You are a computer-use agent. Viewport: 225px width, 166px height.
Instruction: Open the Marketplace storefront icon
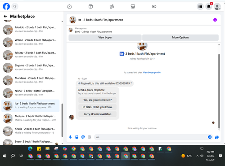pyautogui.click(x=133, y=6)
